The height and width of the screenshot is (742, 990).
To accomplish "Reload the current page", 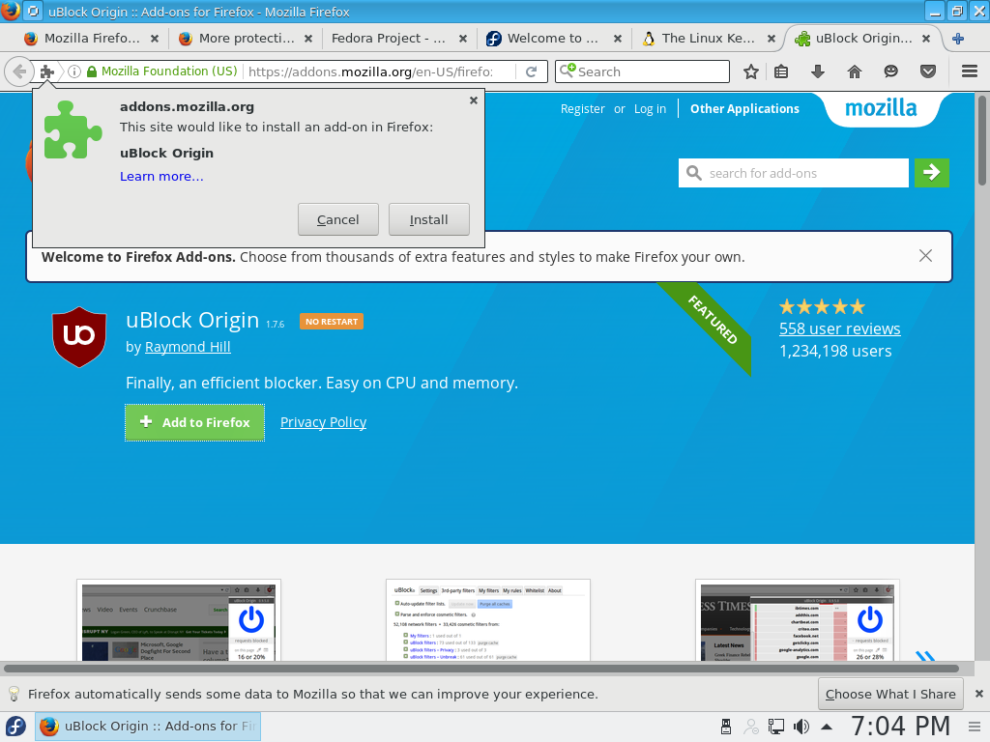I will click(x=532, y=71).
